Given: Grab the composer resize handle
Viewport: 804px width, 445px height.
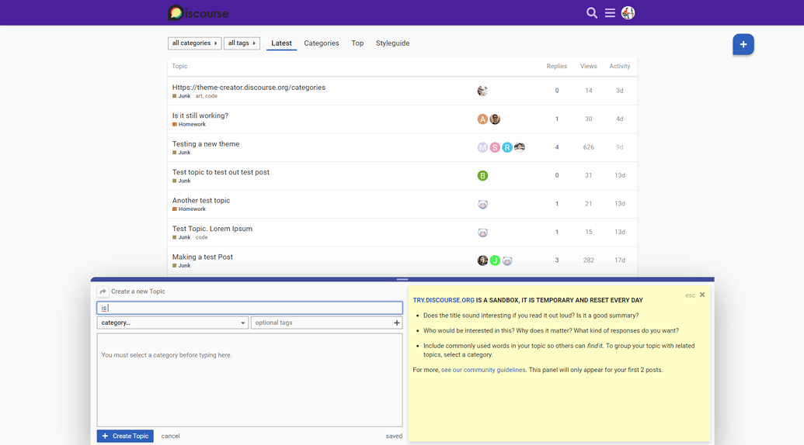Looking at the screenshot, I should point(402,279).
